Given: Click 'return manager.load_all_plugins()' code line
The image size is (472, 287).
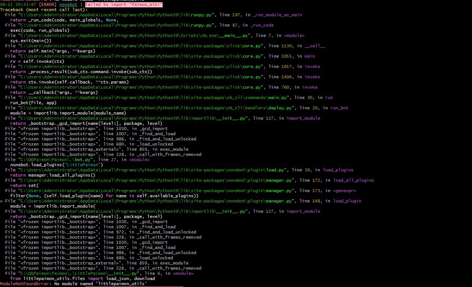Looking at the screenshot, I should 53,175.
